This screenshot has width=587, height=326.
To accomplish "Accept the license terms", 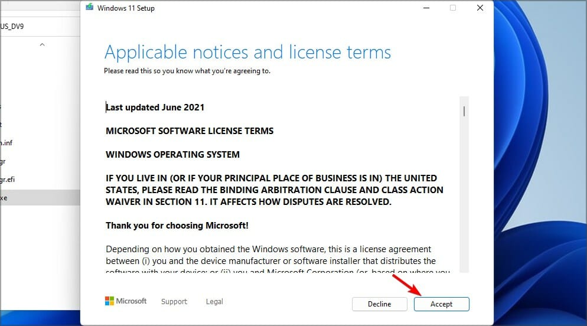I will click(441, 304).
